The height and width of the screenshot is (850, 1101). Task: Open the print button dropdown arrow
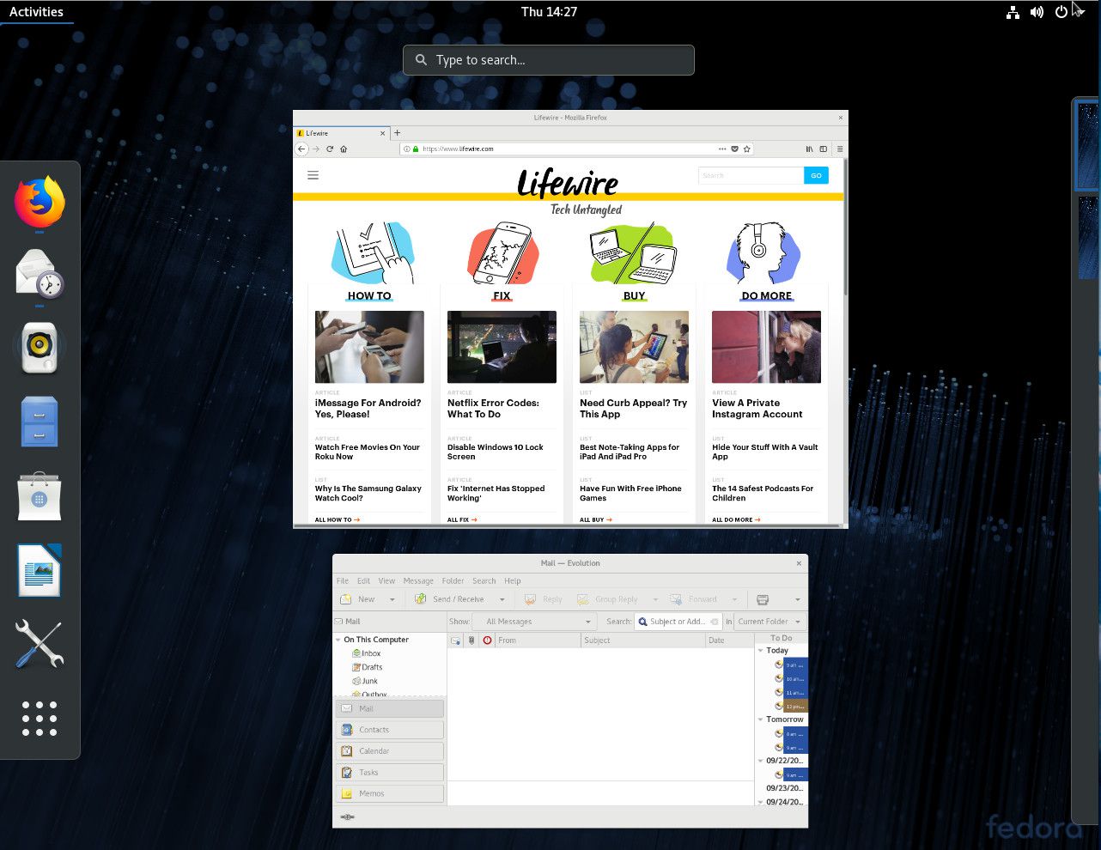(x=798, y=599)
